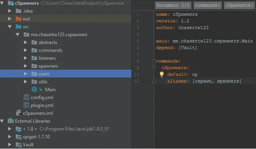Click the spawners package folder icon
The height and width of the screenshot is (149, 256).
coord(34,66)
